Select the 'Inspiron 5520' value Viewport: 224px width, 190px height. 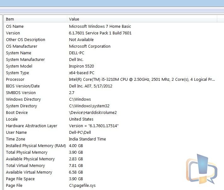(81, 66)
